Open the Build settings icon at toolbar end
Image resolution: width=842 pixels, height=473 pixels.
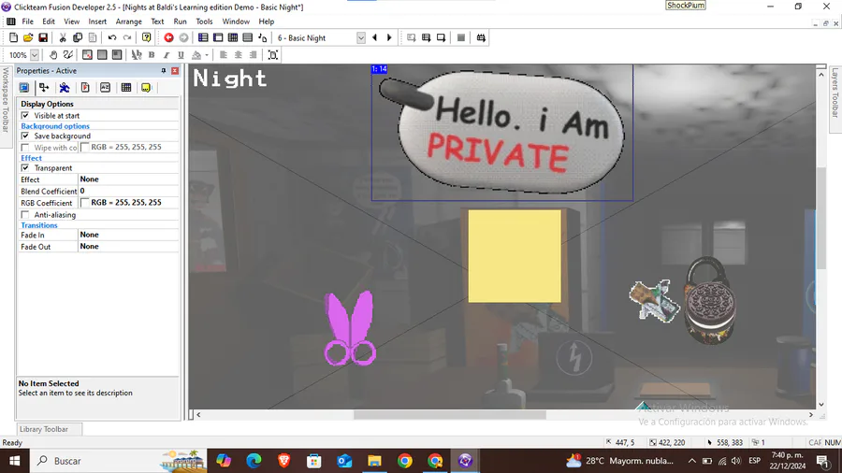click(481, 37)
